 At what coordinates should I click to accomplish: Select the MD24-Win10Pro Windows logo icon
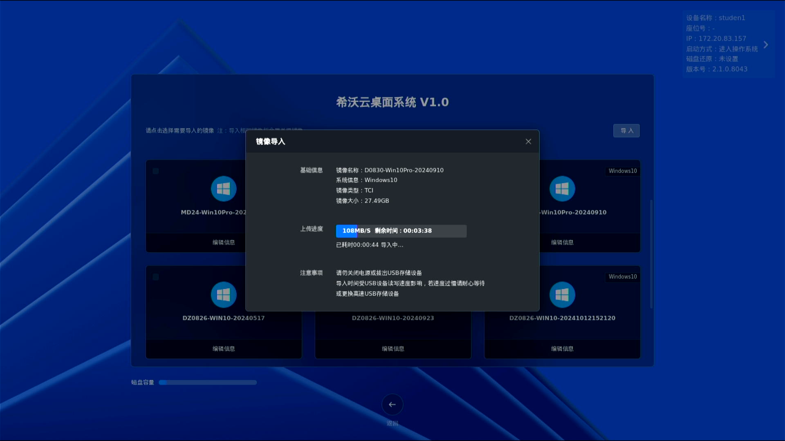[x=224, y=189]
